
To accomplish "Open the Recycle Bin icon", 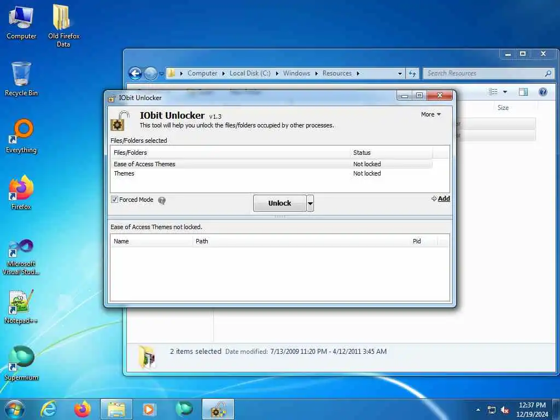I will tap(21, 79).
